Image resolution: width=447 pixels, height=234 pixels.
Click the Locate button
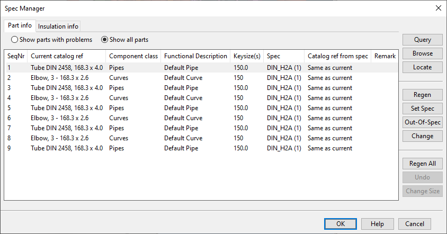(x=422, y=67)
